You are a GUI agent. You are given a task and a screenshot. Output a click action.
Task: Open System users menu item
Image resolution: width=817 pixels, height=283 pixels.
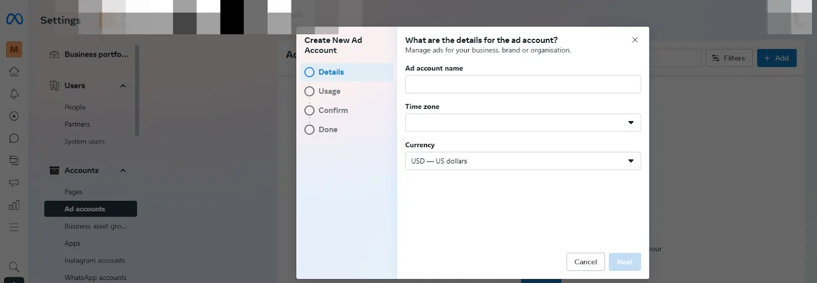pyautogui.click(x=84, y=141)
